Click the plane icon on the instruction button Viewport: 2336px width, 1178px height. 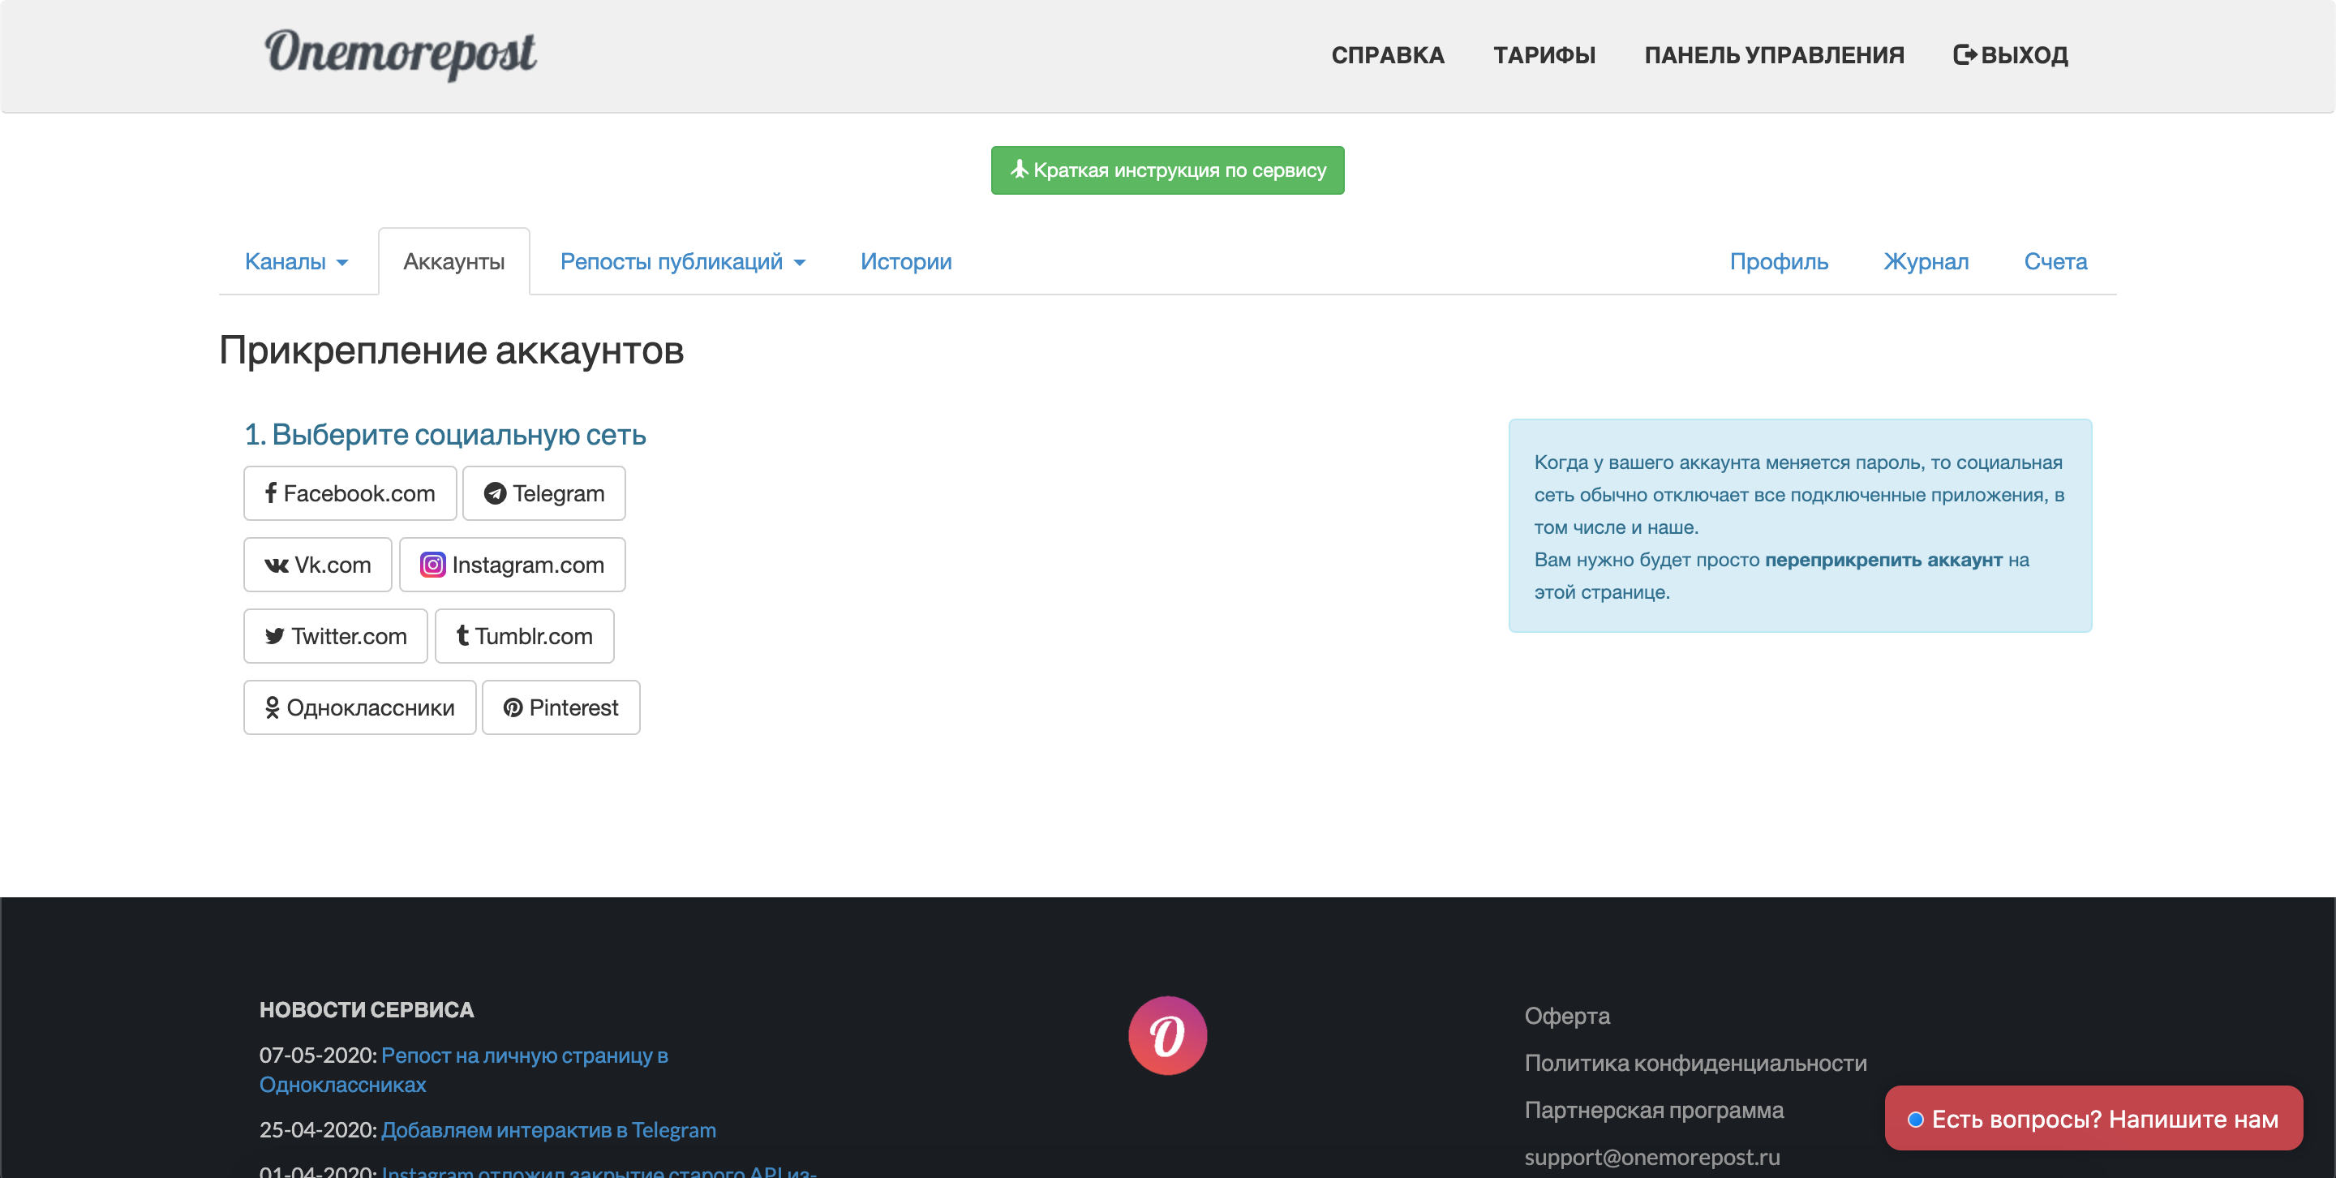(x=1020, y=169)
